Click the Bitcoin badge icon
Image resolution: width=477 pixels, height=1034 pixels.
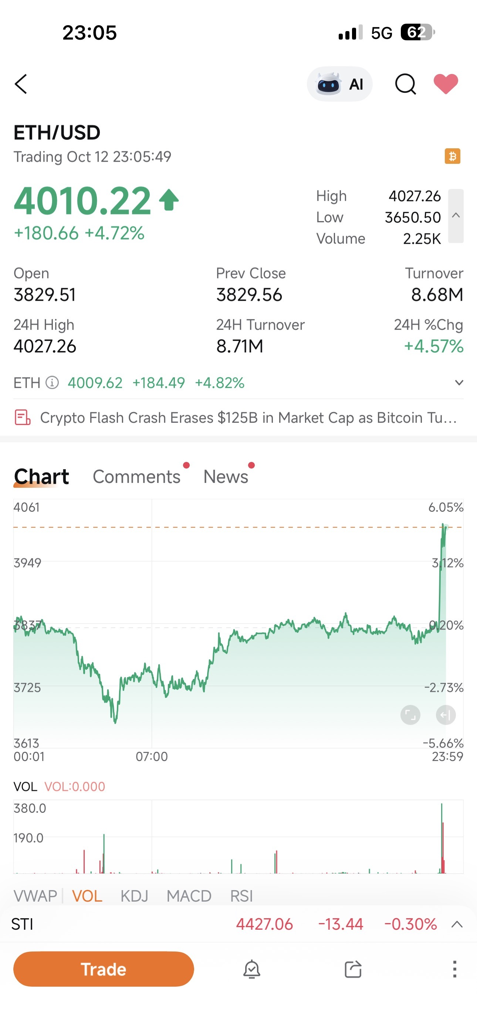(453, 156)
